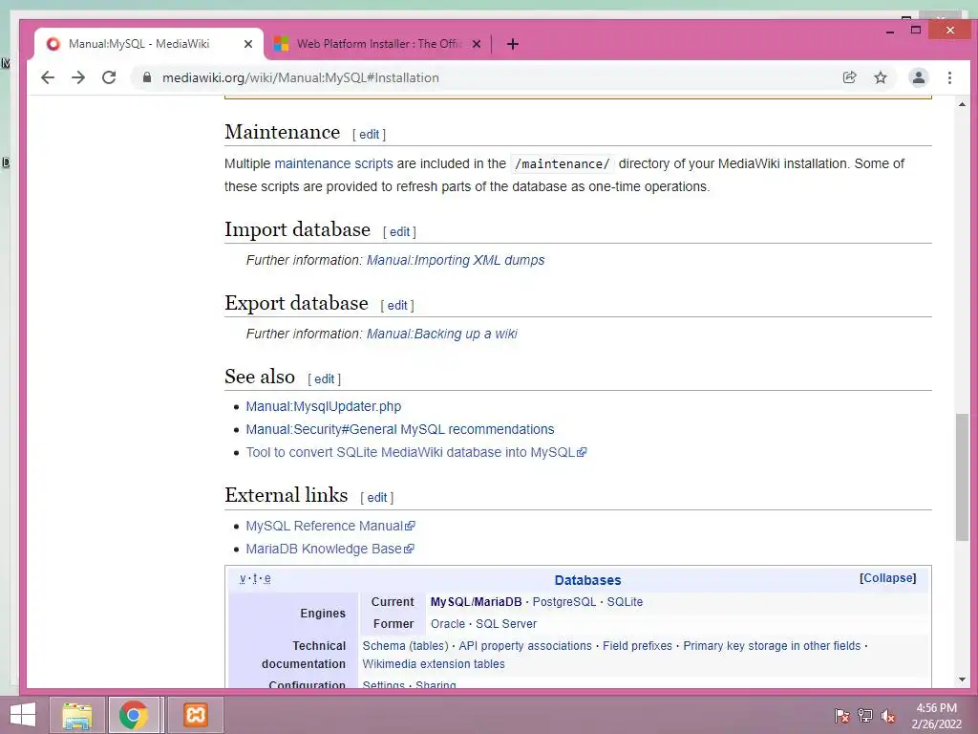Click the navbox 'v' view link
Image resolution: width=978 pixels, height=734 pixels.
(x=243, y=578)
